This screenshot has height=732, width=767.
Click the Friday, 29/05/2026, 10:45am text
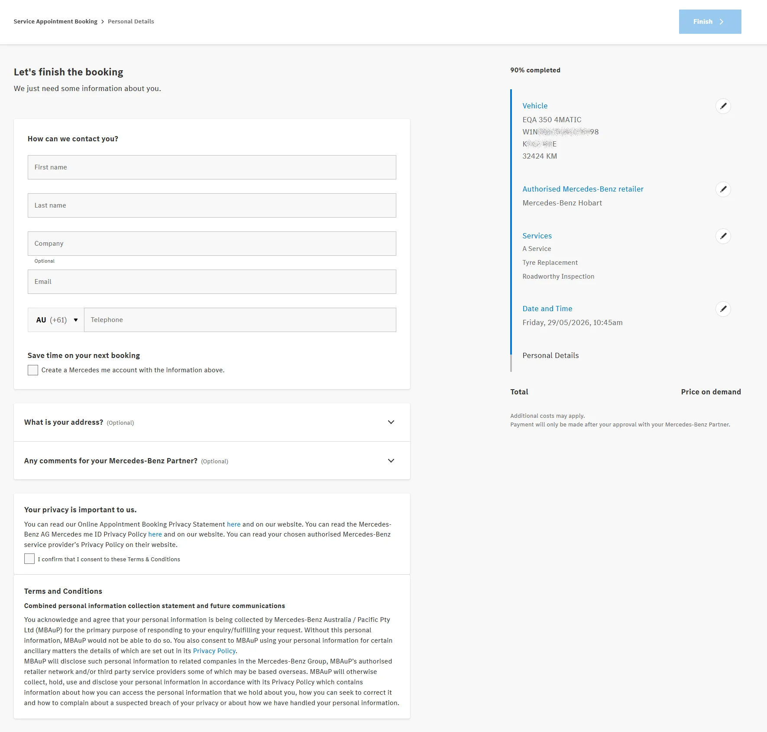coord(573,322)
